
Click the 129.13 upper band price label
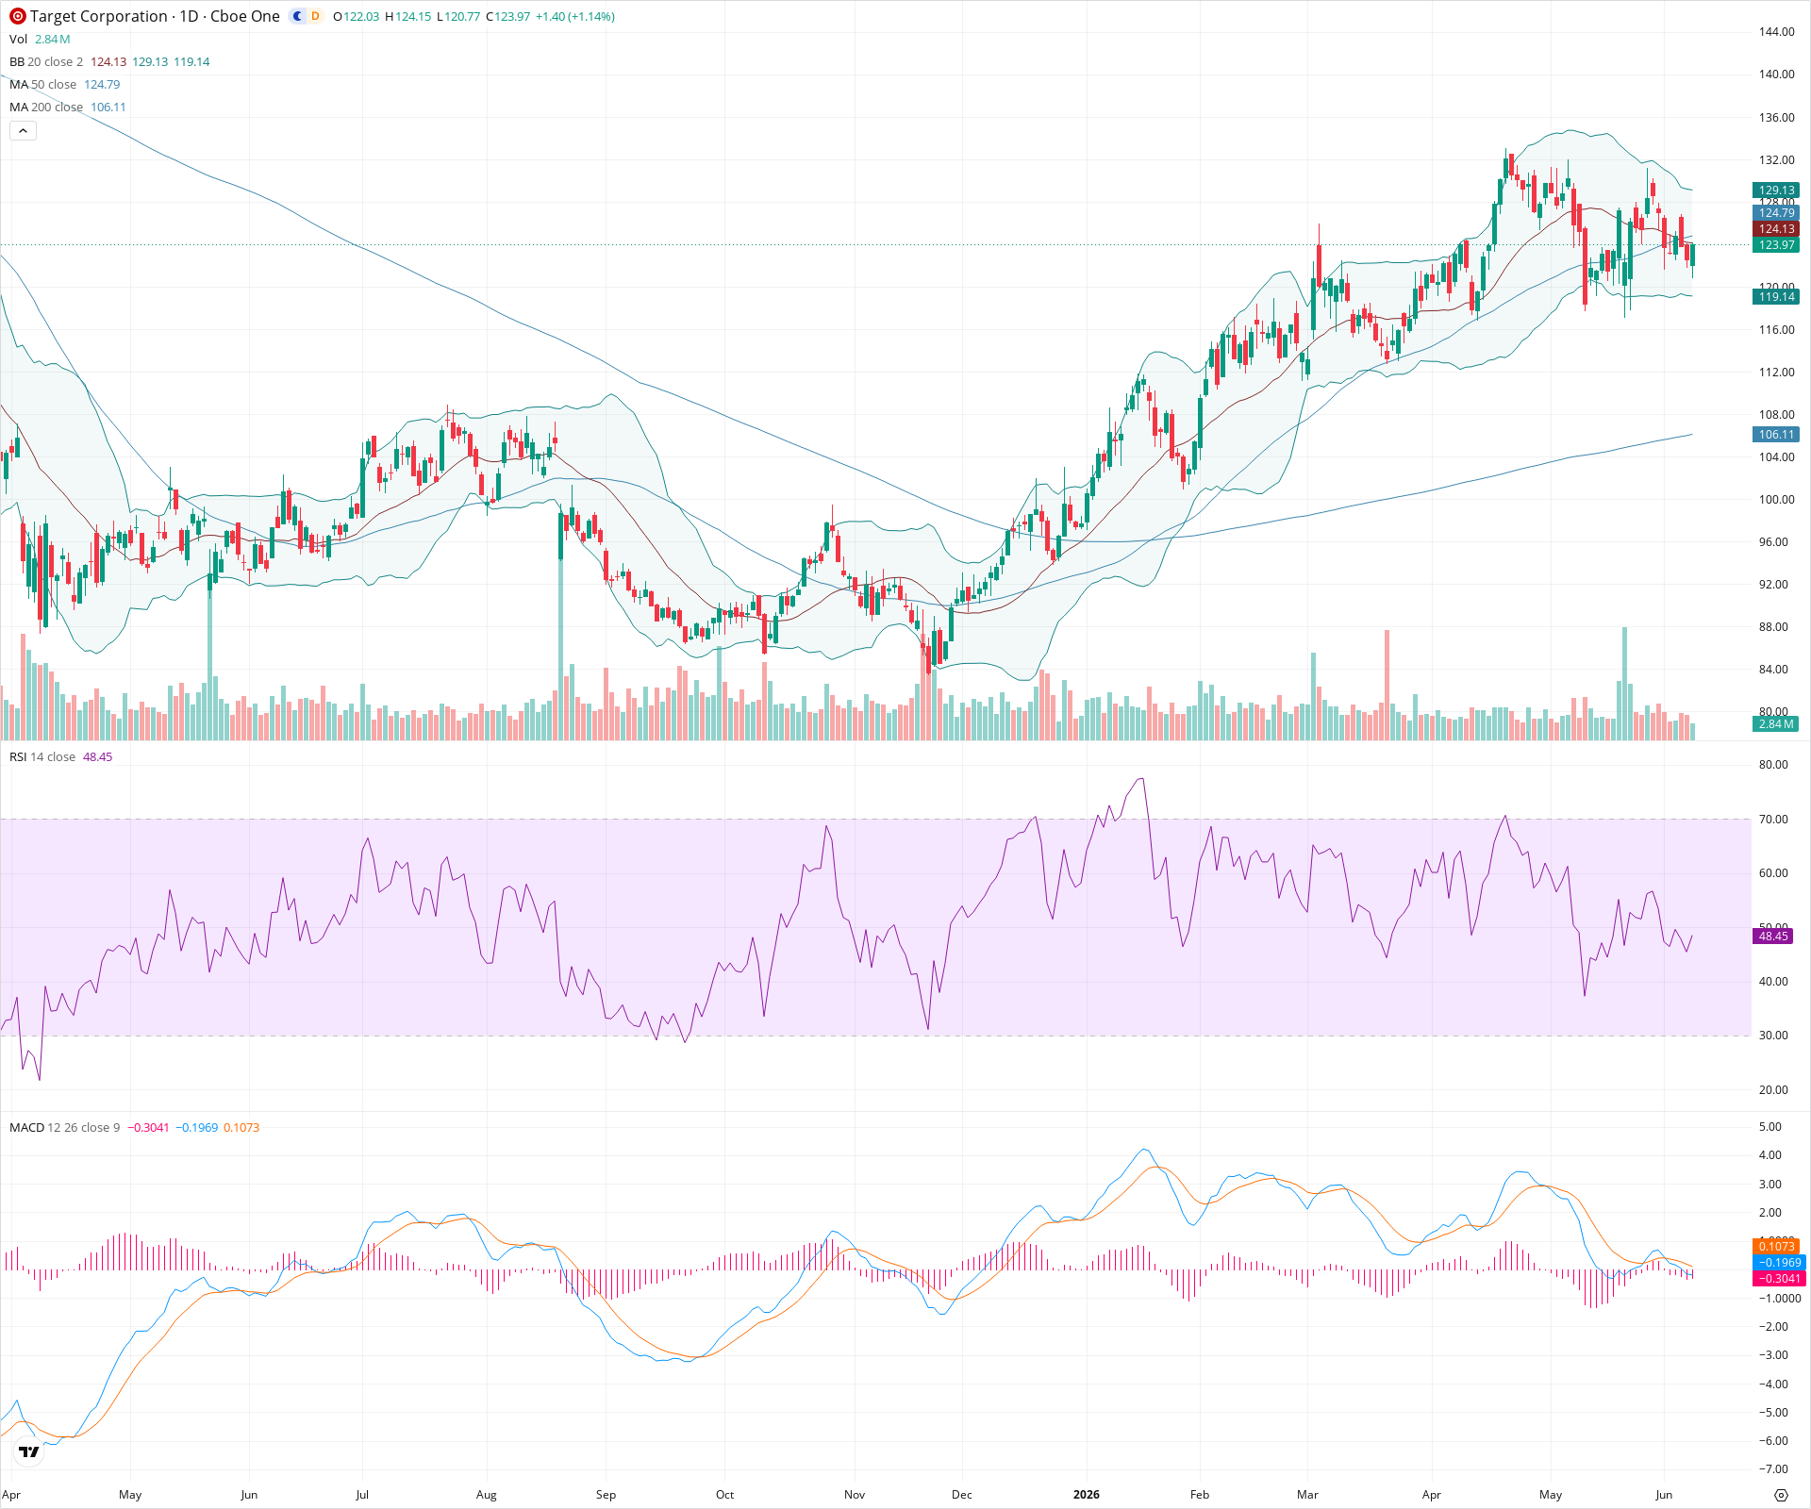click(x=1776, y=190)
